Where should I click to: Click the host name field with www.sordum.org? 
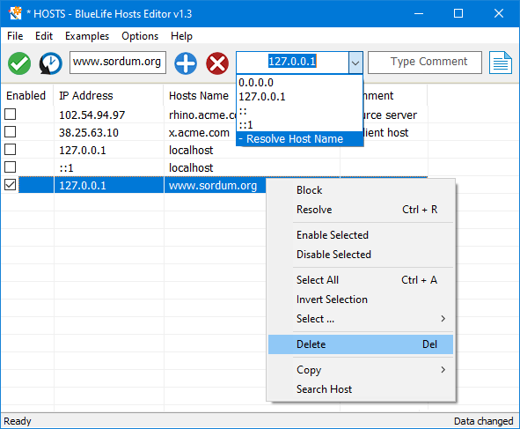(118, 63)
